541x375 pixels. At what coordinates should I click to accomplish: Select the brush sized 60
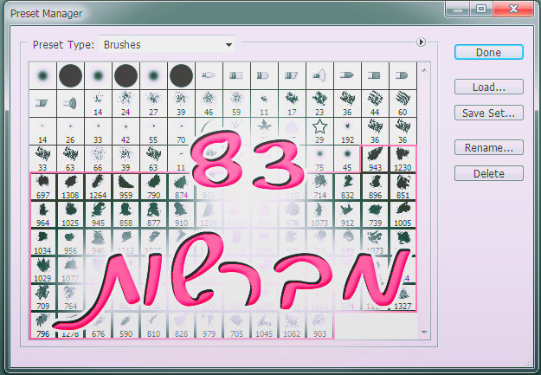(x=403, y=104)
